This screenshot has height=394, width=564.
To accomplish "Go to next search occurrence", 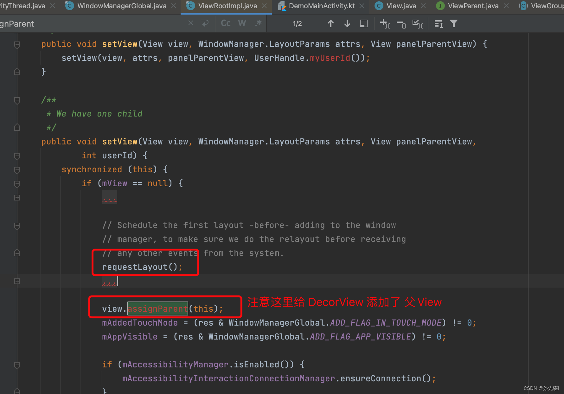I will [347, 23].
